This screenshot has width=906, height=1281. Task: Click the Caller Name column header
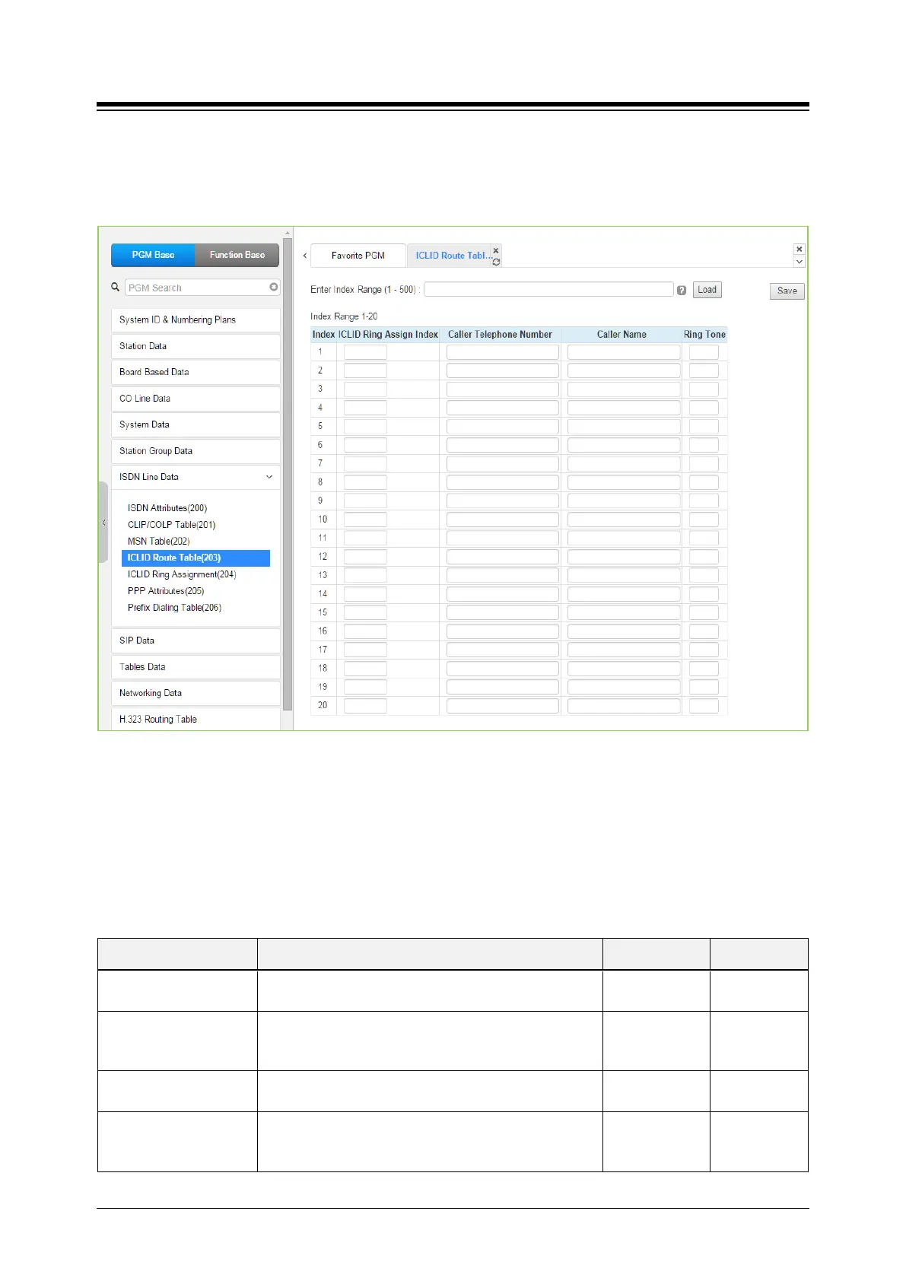[x=621, y=335]
